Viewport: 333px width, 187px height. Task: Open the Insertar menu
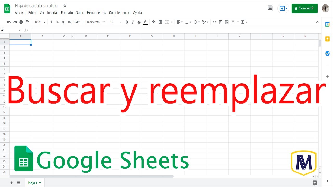click(x=53, y=13)
